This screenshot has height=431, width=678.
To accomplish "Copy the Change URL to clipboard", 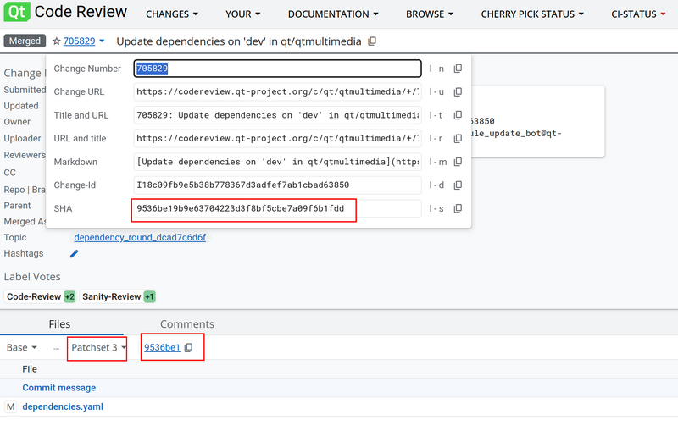I will click(458, 91).
